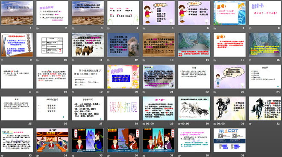282x157 pixels.
Task: Click the animation star icon under slide 13
Action: pyautogui.click(x=144, y=60)
